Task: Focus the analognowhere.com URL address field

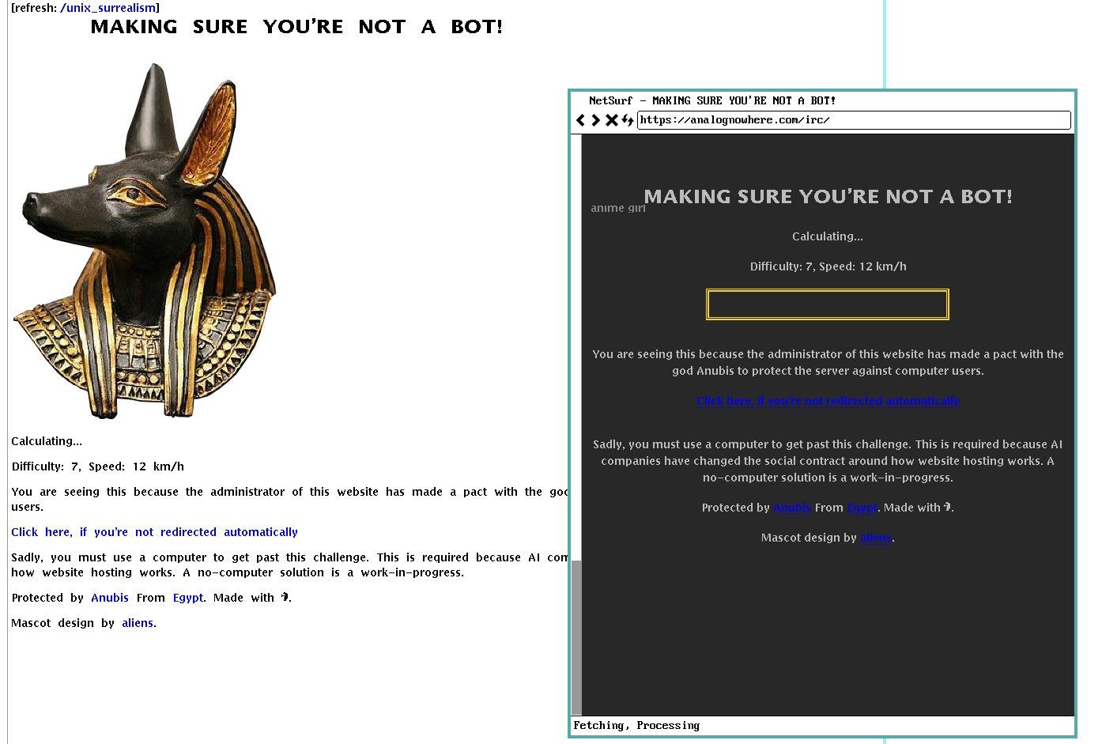Action: (853, 120)
